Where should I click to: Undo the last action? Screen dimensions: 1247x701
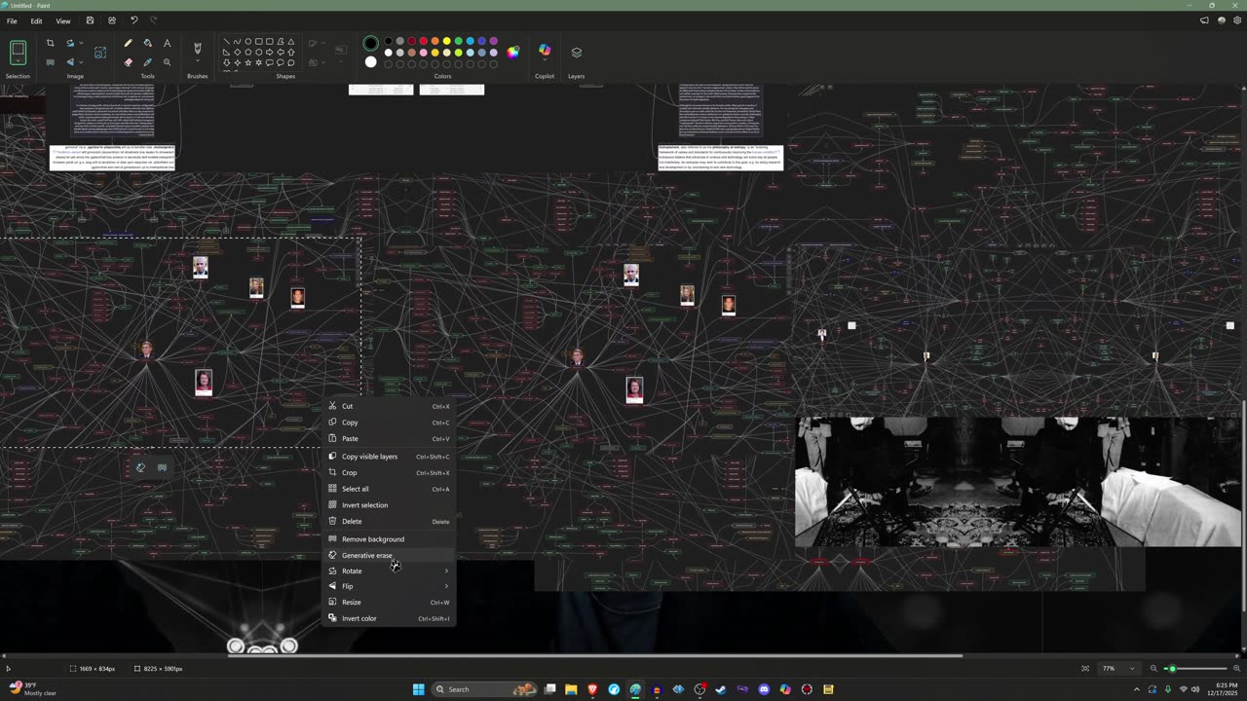(x=133, y=20)
